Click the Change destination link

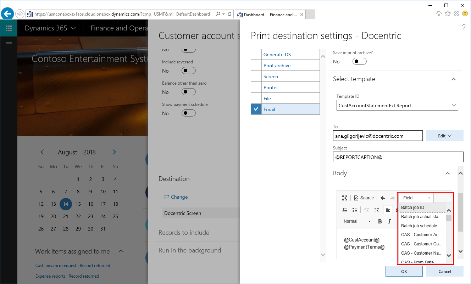click(176, 197)
